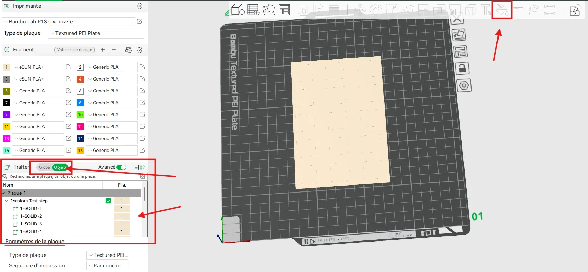
Task: Open Filament section settings gear
Action: 140,50
